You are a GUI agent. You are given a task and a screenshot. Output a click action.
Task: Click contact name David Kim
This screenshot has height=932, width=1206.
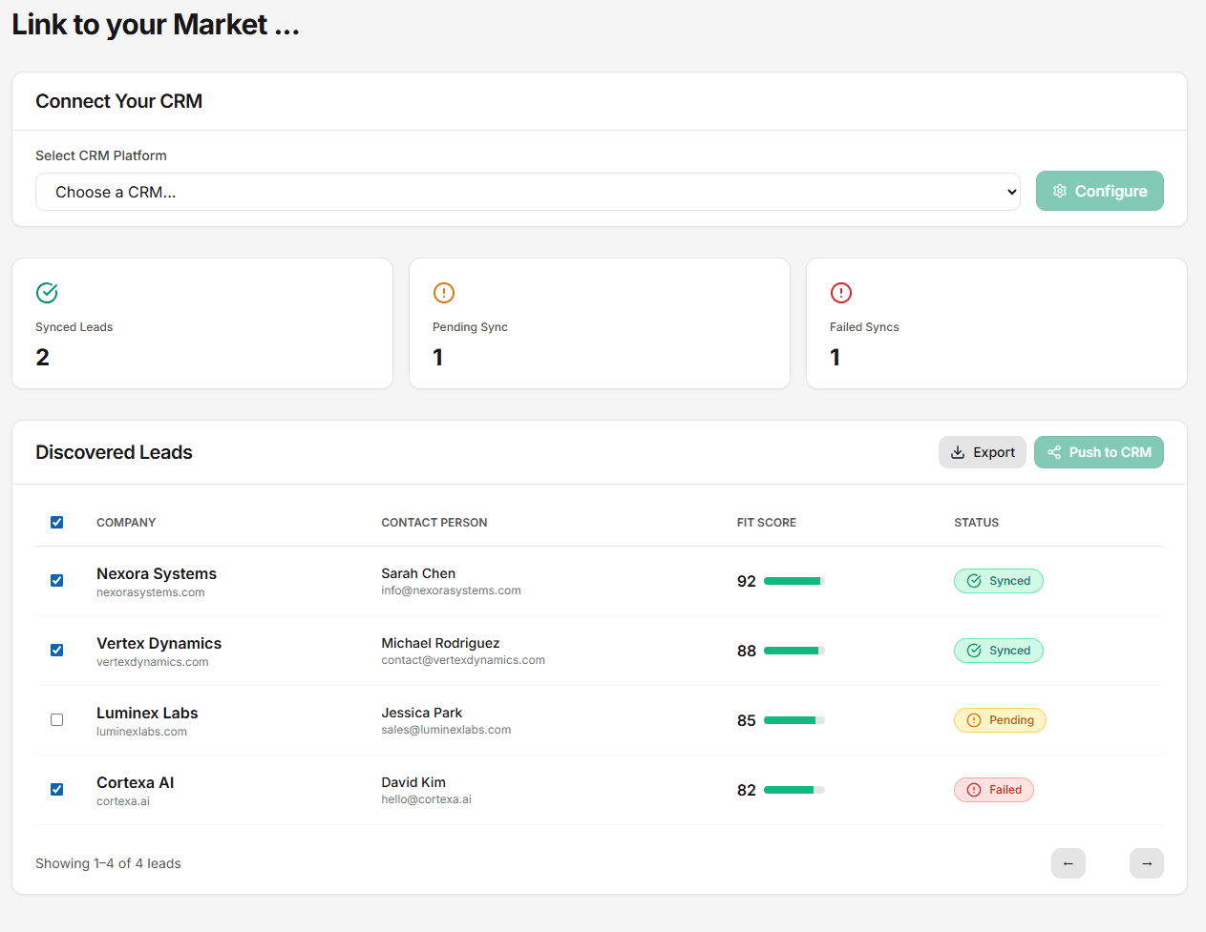click(413, 782)
